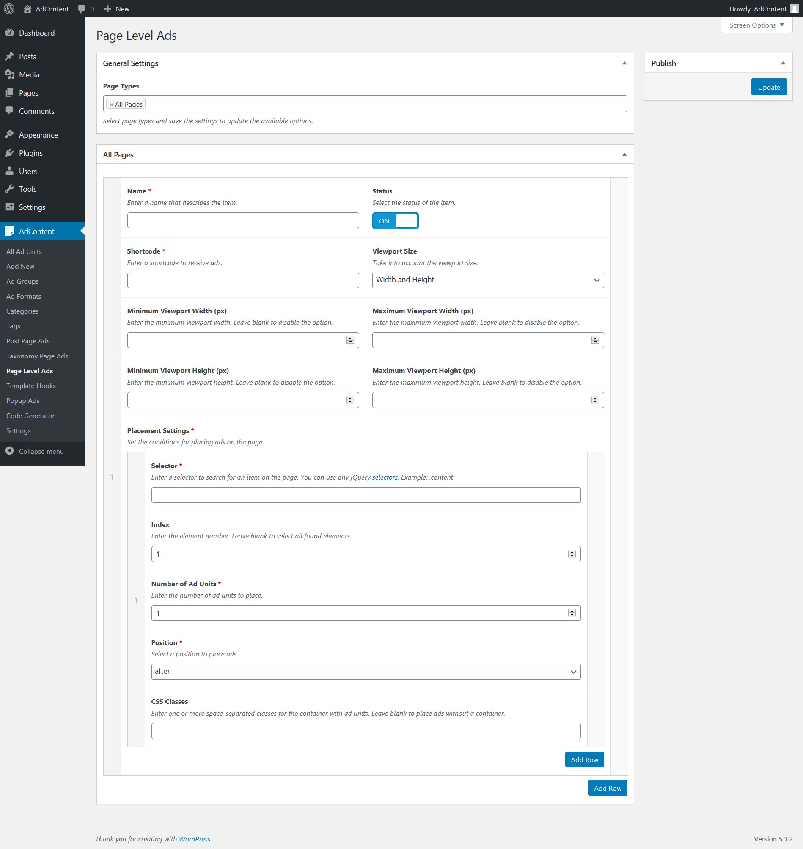Click the Maximum Viewport Height input

click(x=488, y=400)
